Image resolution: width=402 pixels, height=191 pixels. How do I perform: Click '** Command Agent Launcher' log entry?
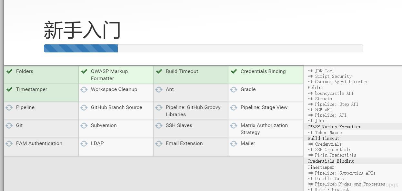tap(338, 82)
